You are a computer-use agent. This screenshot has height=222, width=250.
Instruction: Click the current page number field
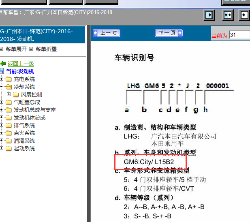click(239, 35)
